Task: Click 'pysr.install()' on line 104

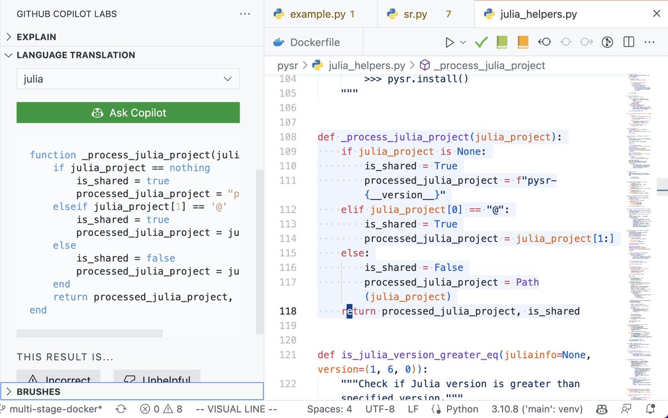Action: click(x=428, y=78)
